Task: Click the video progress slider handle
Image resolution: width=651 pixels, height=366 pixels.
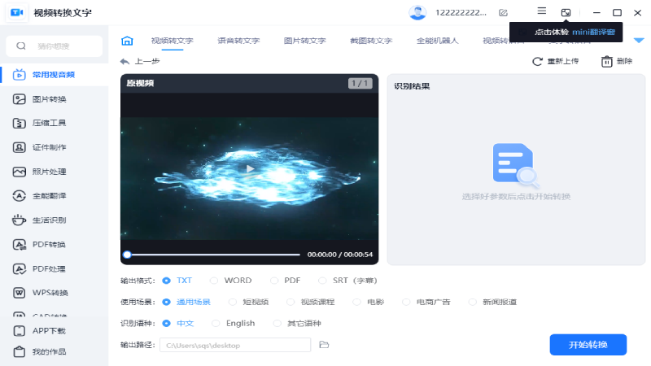Action: point(127,255)
